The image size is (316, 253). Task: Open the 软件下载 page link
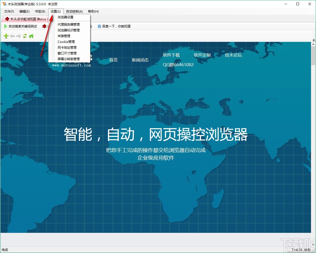click(171, 55)
